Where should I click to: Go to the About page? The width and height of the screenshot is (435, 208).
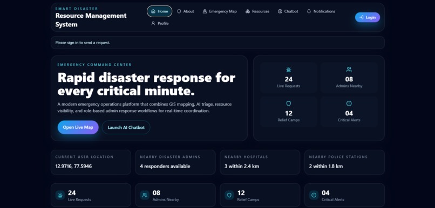pos(185,11)
